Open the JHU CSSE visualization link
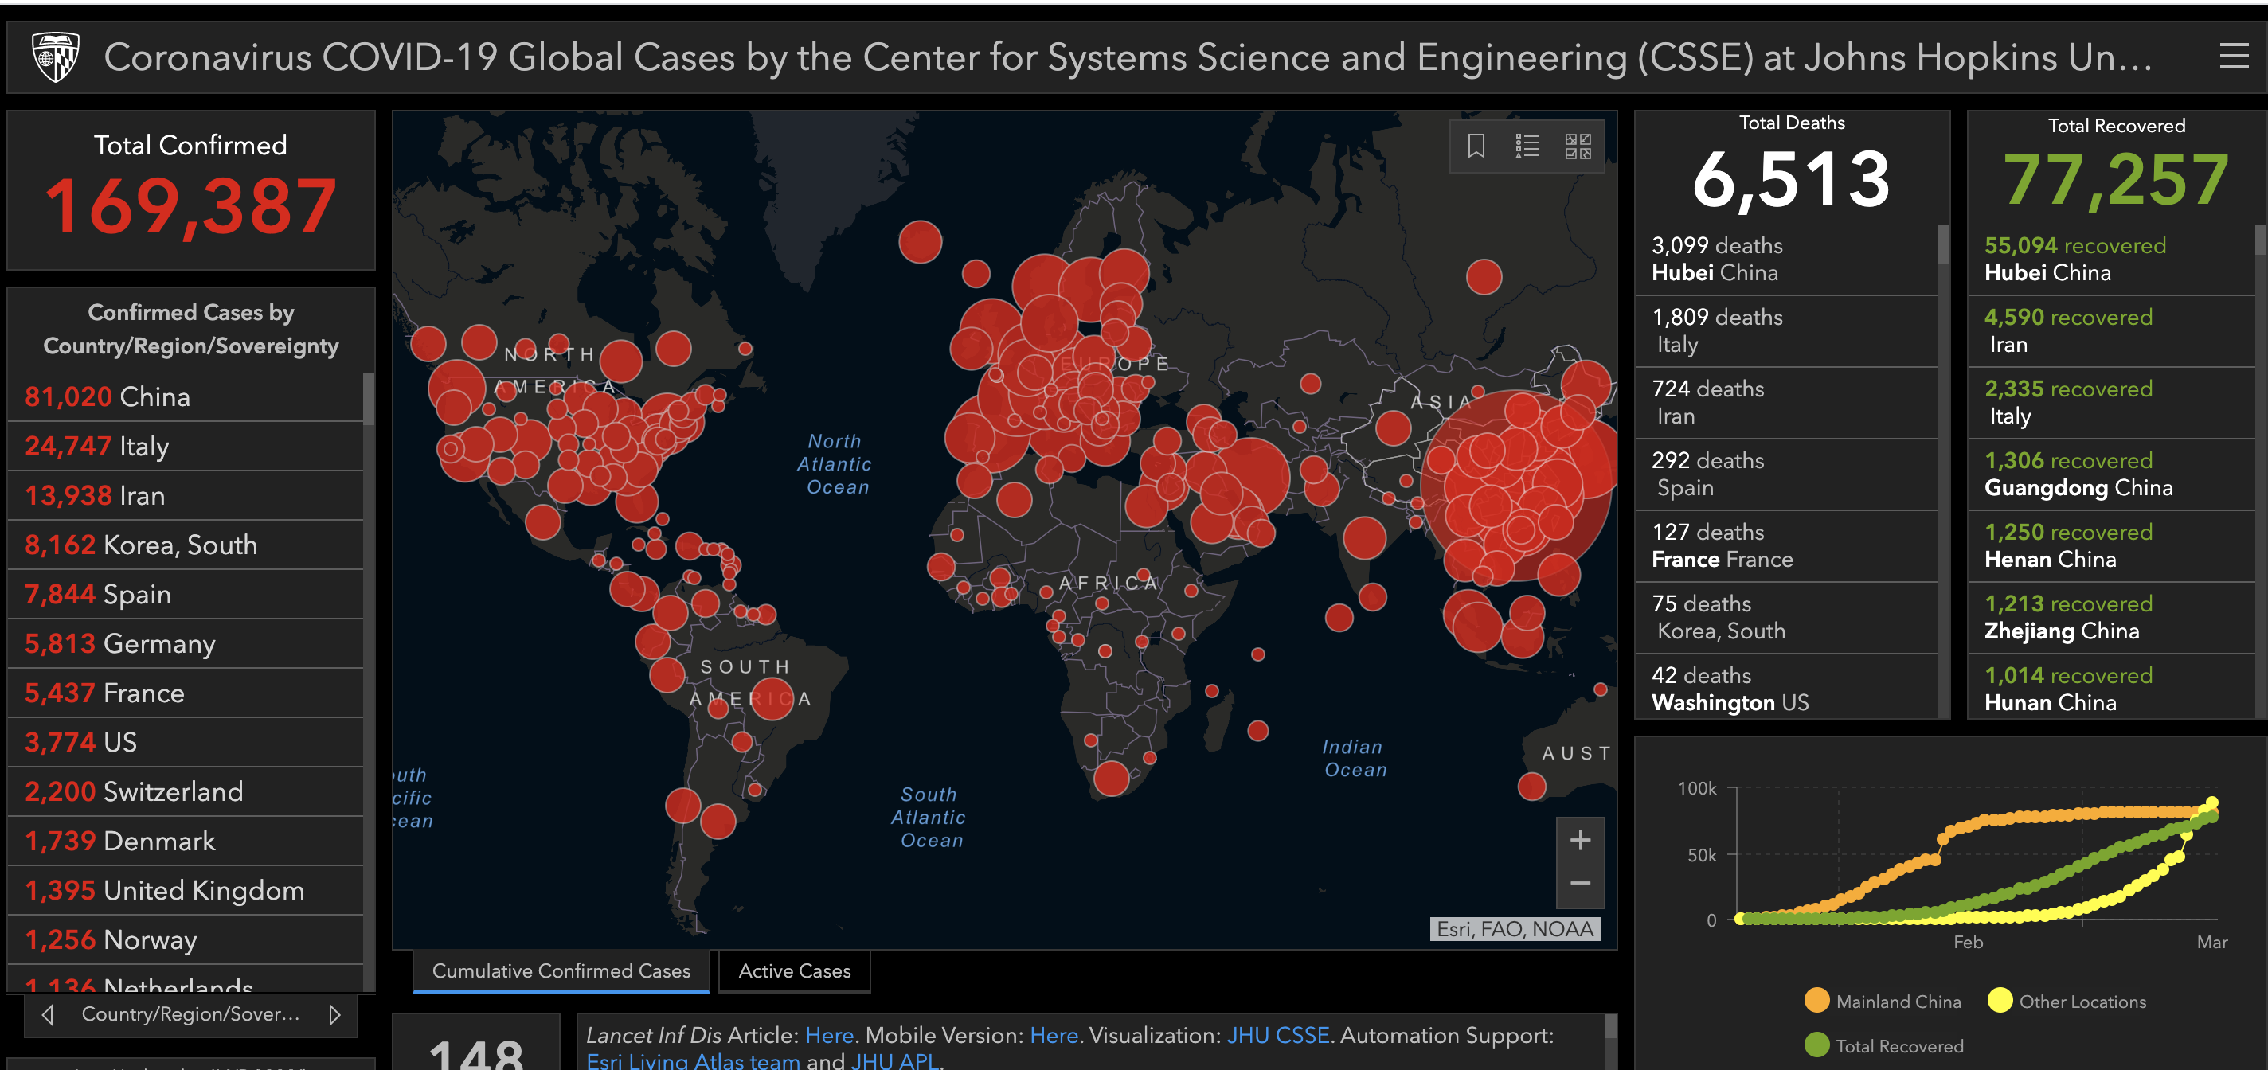The image size is (2268, 1070). 1277,1035
